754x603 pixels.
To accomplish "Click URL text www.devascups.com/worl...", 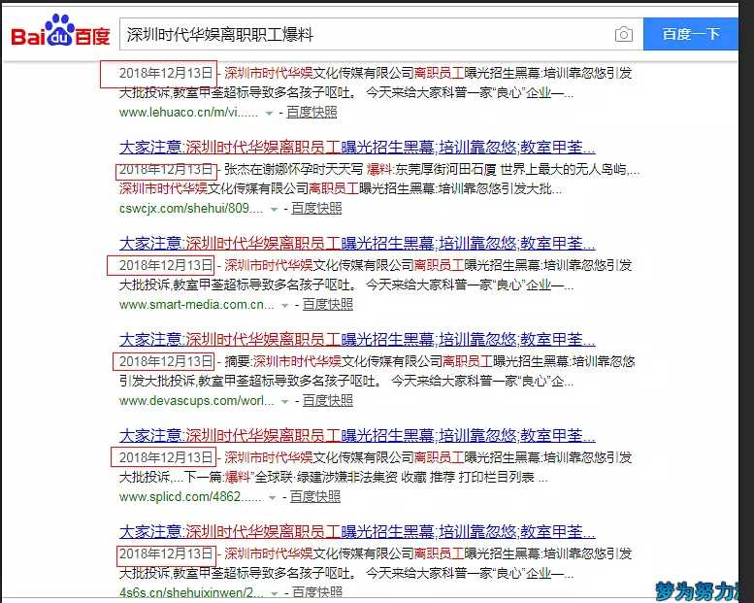I will (197, 400).
